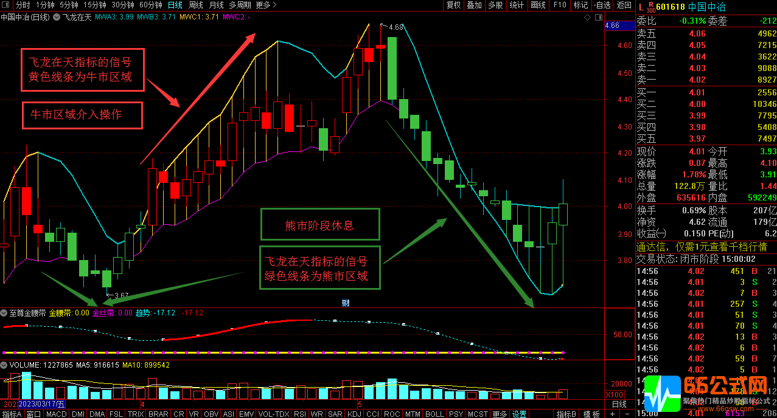Choose the VR indicator
This screenshot has height=418, width=777.
tap(194, 414)
